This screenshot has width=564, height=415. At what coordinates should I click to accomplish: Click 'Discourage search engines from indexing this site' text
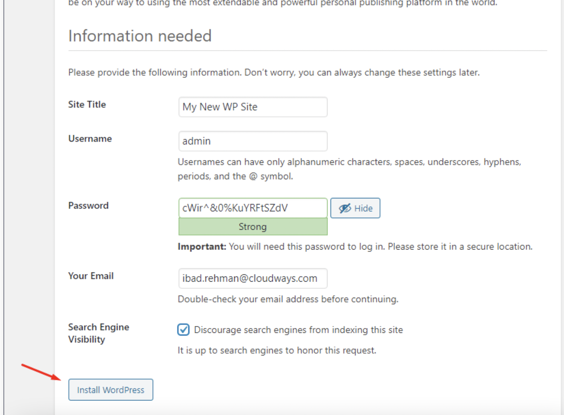click(298, 330)
